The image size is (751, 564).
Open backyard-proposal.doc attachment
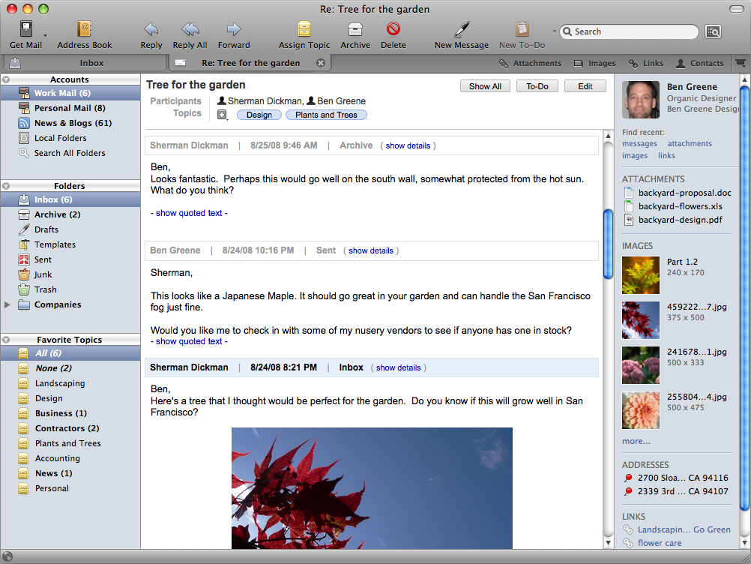point(678,193)
